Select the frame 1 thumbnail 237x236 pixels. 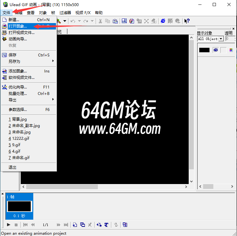click(19, 206)
